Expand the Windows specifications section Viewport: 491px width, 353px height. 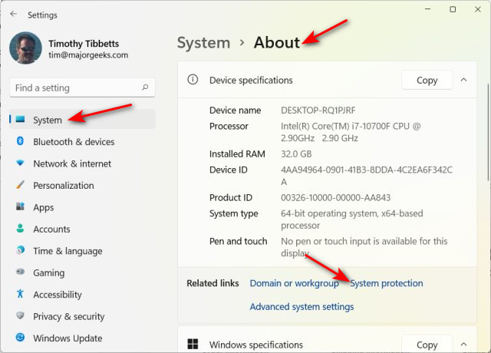click(463, 345)
